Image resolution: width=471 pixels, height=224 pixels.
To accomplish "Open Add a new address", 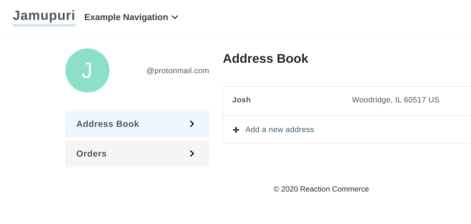I will [279, 129].
